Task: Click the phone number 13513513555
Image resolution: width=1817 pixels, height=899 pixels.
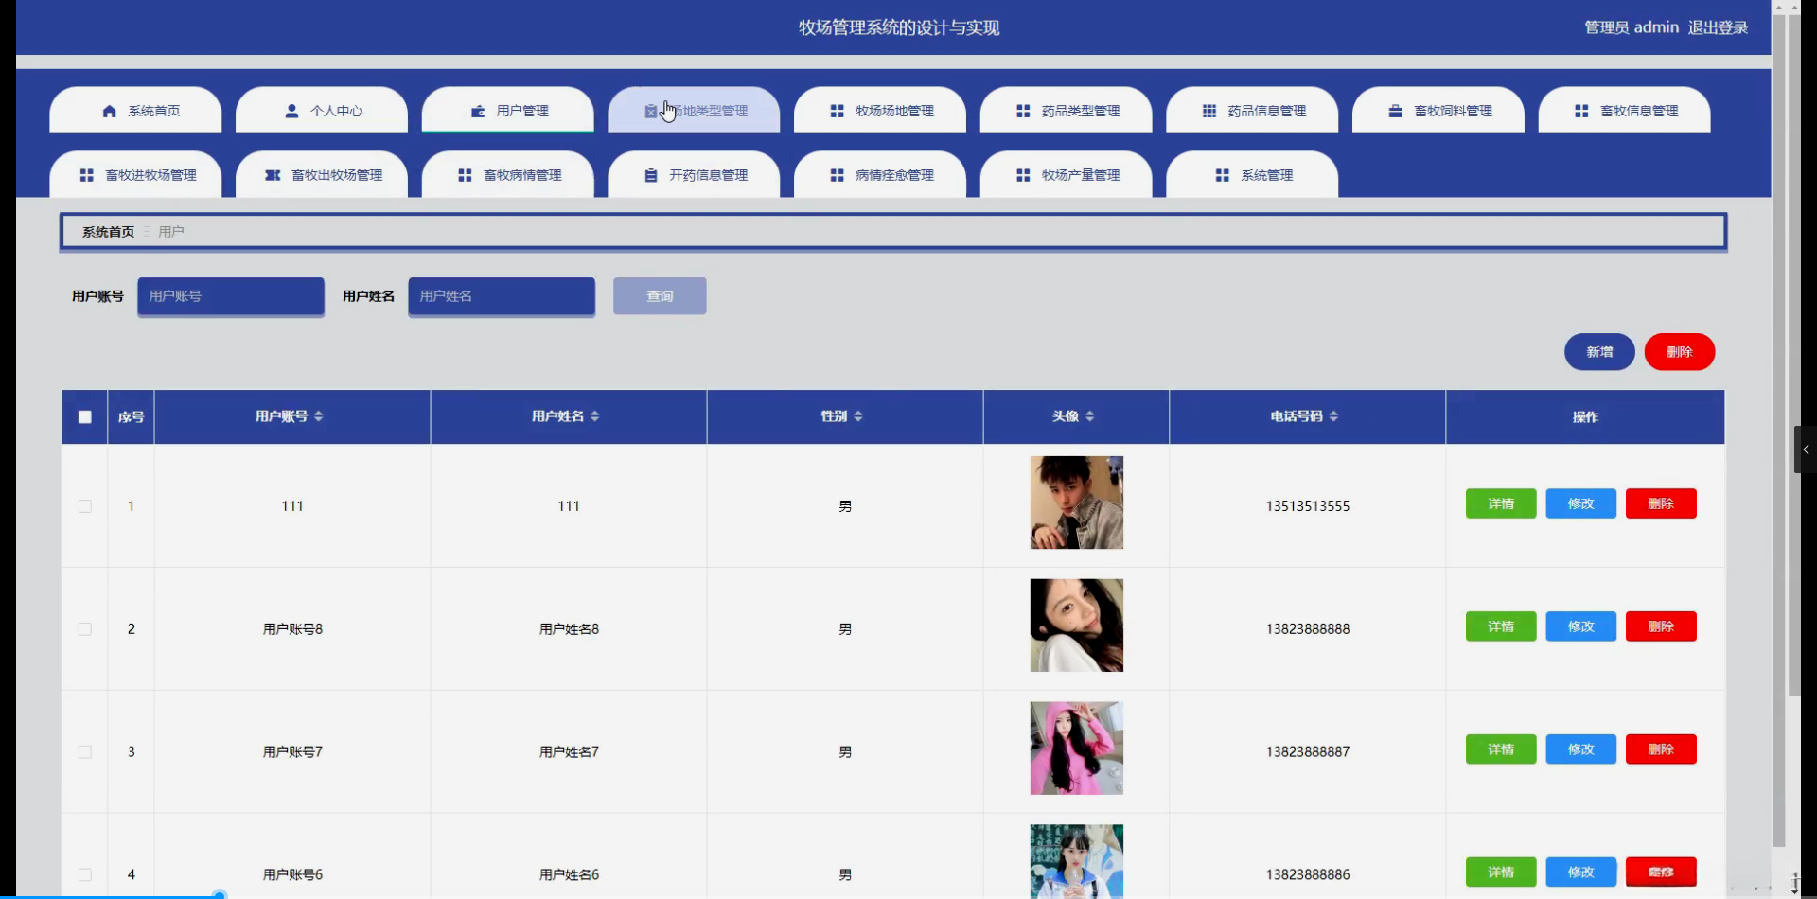Action: [x=1308, y=506]
